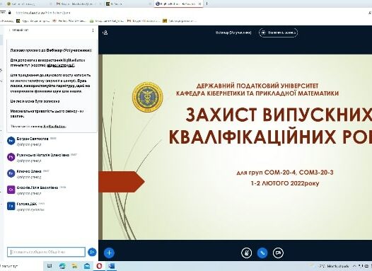Image resolution: width=372 pixels, height=271 pixels.
Task: Open Mail app from taskbar
Action: [x=87, y=266]
